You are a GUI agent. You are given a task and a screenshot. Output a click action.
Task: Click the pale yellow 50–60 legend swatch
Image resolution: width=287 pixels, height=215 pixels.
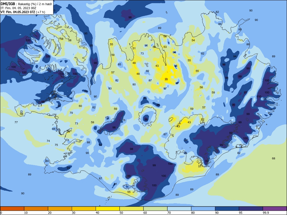[x=131, y=209]
